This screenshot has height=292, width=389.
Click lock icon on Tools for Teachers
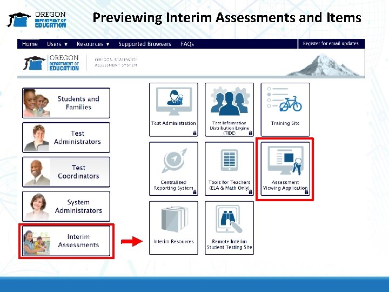click(251, 192)
